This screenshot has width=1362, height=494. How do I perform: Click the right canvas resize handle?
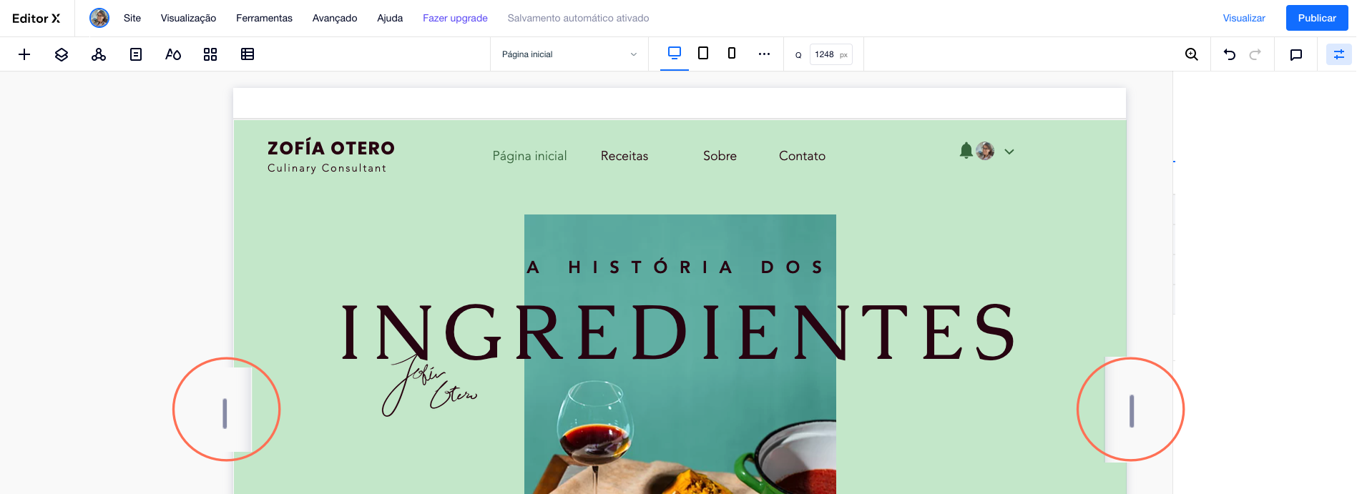click(1132, 411)
